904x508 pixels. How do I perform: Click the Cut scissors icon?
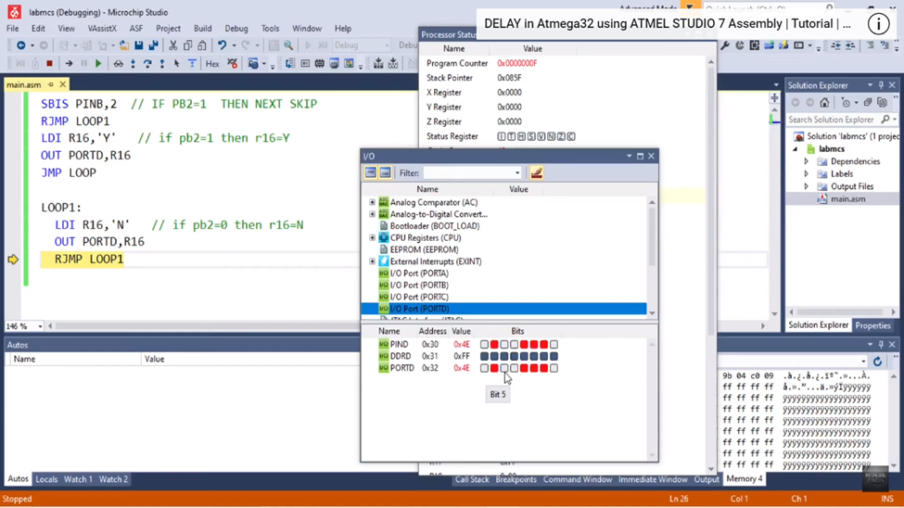[172, 45]
